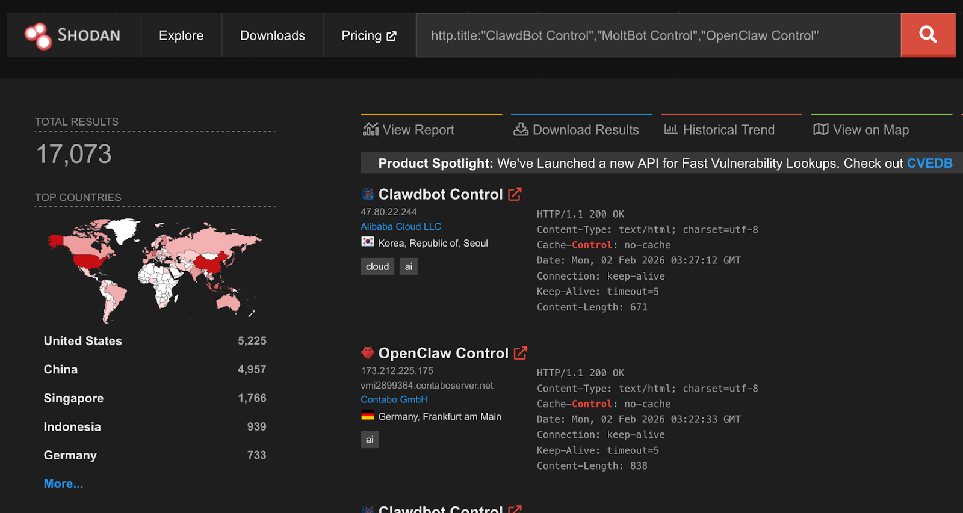This screenshot has width=963, height=513.
Task: Filter by United States country
Action: [83, 341]
